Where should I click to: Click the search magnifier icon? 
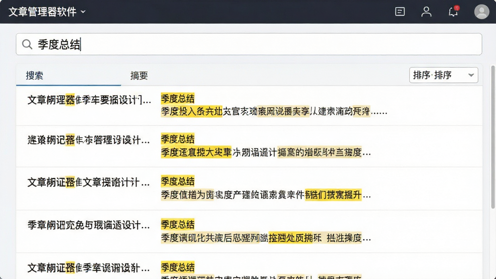pyautogui.click(x=27, y=44)
